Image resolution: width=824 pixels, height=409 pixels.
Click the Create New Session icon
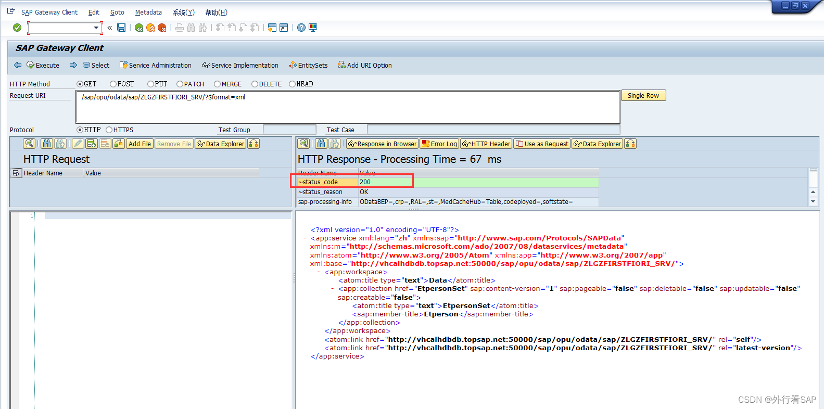272,28
